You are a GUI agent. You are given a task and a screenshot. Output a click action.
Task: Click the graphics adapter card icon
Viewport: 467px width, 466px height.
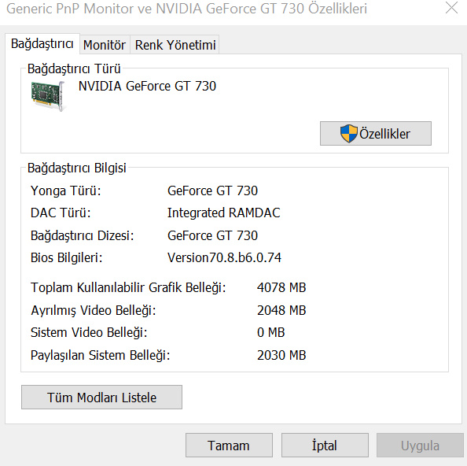pyautogui.click(x=48, y=96)
